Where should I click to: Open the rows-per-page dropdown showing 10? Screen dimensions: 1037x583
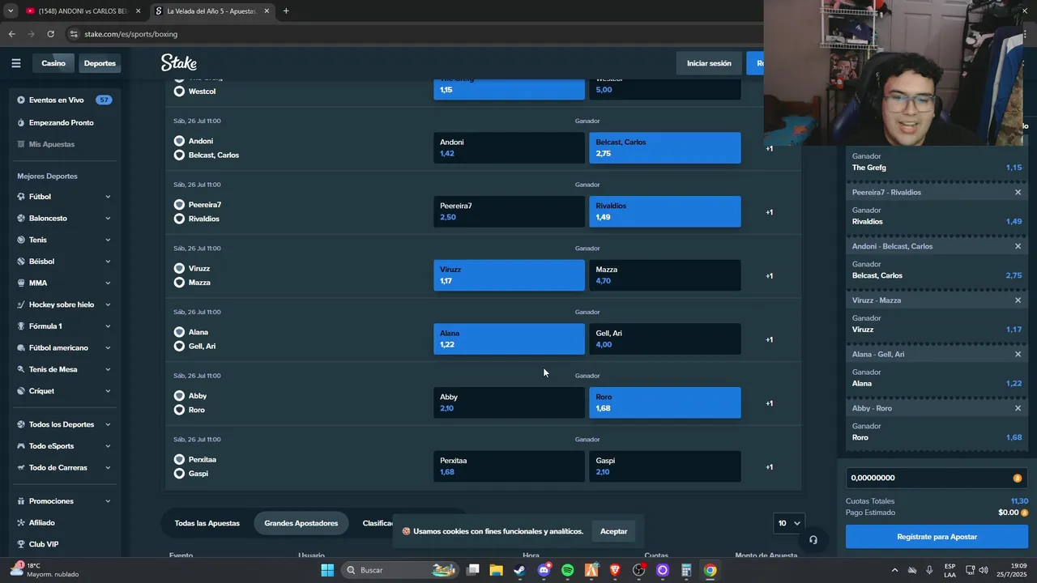(789, 523)
